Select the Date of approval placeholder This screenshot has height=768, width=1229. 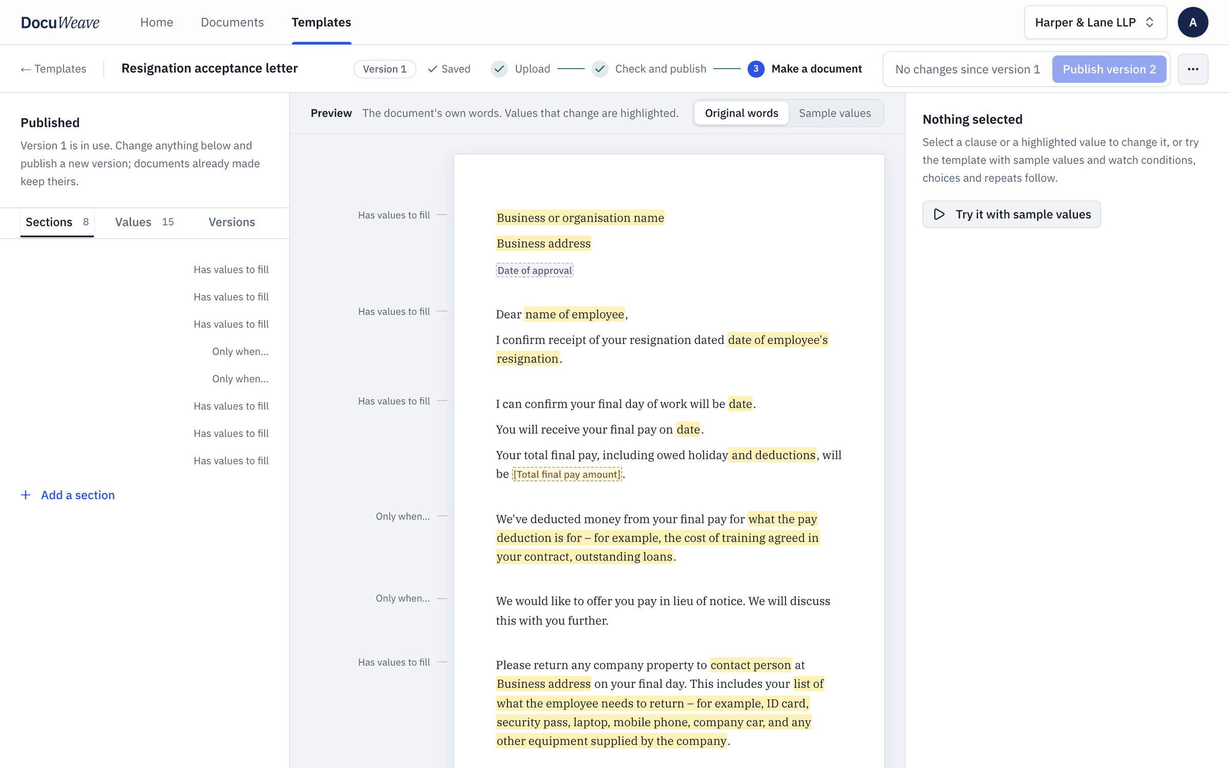[x=535, y=270]
